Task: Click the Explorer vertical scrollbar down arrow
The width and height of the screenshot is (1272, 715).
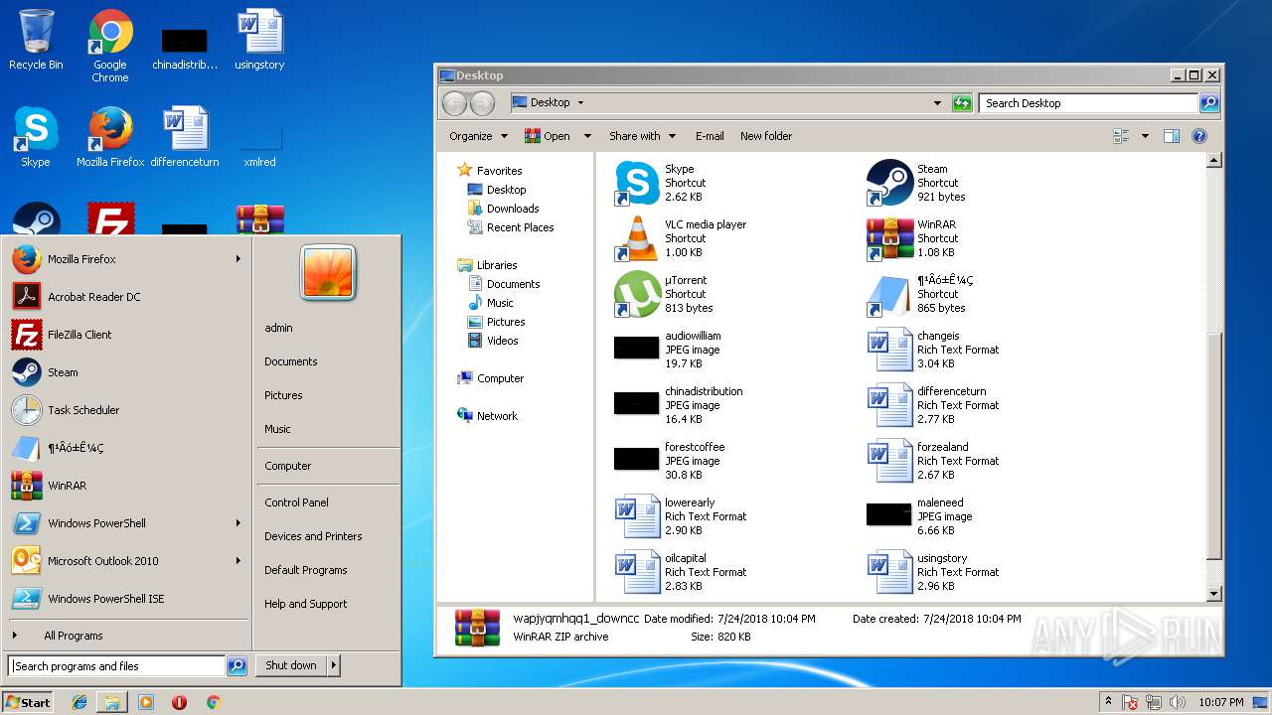Action: tap(1213, 594)
